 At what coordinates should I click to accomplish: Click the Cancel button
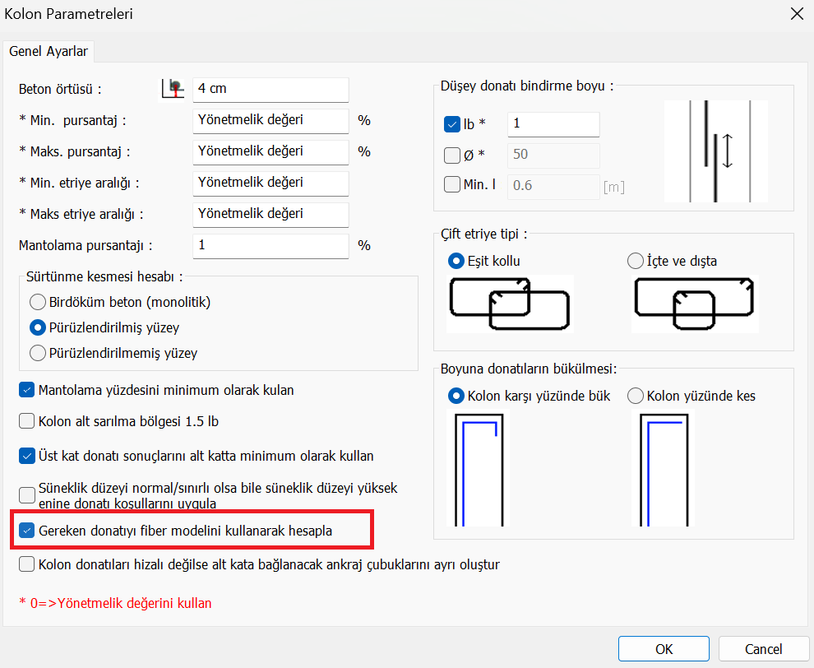pos(763,649)
